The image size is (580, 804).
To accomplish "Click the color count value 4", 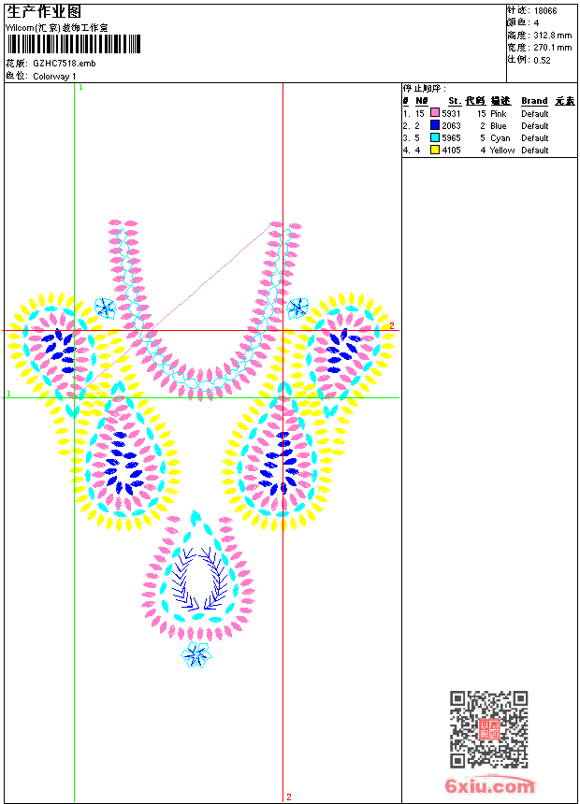I will pyautogui.click(x=536, y=23).
